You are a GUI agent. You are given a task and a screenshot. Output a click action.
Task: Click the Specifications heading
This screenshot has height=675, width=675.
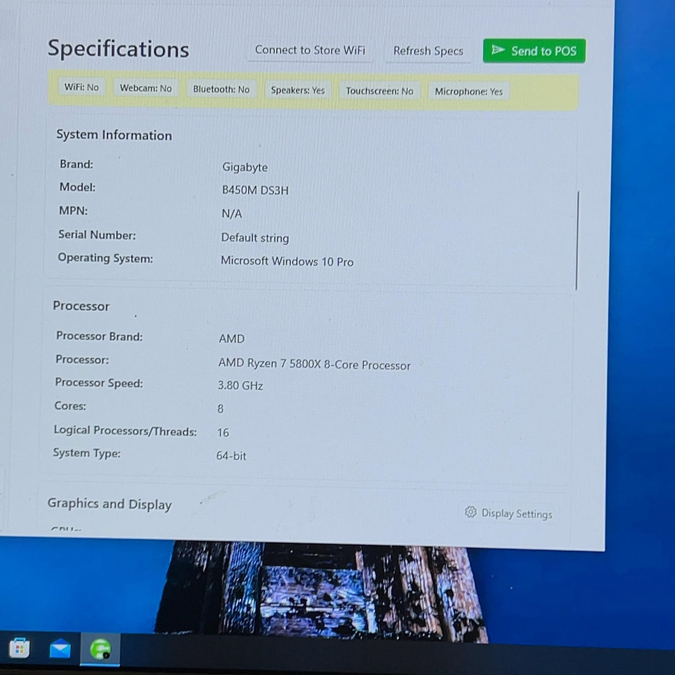point(118,49)
